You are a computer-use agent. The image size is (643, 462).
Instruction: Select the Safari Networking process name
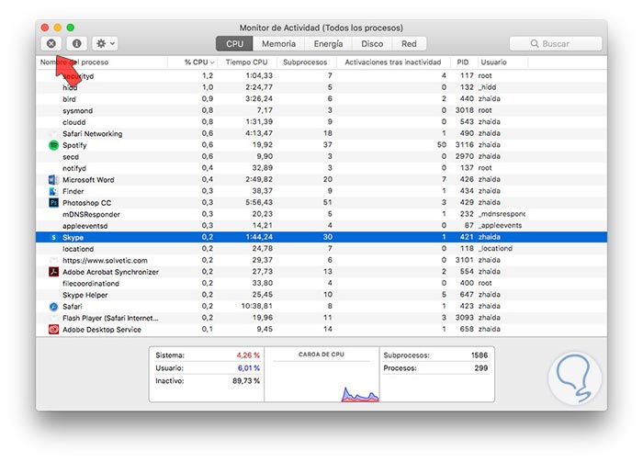(92, 133)
